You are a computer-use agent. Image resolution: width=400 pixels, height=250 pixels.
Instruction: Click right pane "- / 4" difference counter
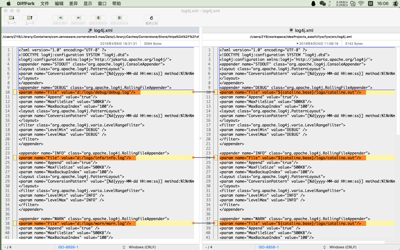pos(209,247)
